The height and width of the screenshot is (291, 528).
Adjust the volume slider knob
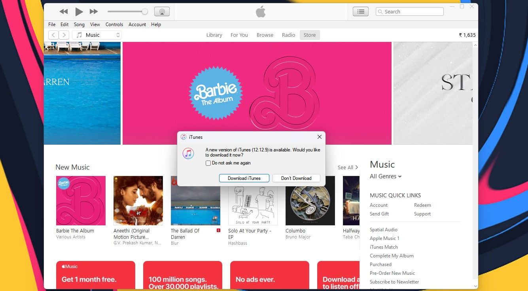click(x=145, y=12)
